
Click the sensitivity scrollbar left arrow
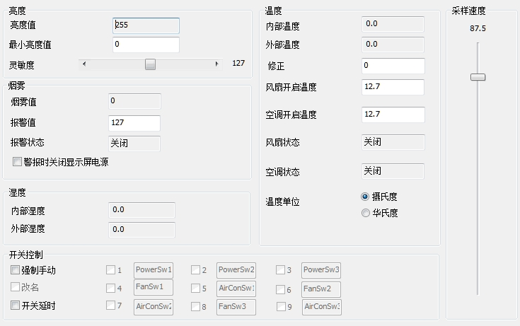coord(84,64)
